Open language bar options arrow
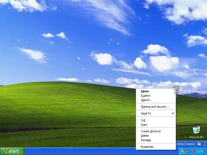The image size is (207, 155). coord(205,145)
